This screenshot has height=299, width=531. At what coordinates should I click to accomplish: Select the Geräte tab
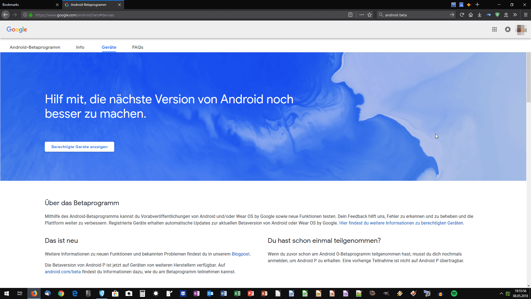pos(109,47)
